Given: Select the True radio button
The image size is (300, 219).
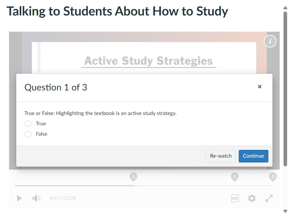Looking at the screenshot, I should [28, 124].
